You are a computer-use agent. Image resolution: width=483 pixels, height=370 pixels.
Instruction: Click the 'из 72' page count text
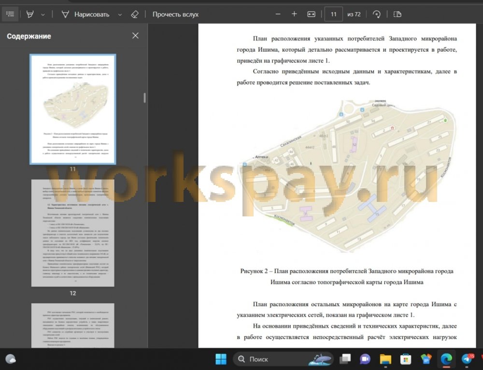354,14
